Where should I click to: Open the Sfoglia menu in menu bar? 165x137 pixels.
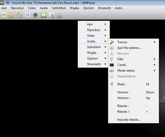coord(74,8)
